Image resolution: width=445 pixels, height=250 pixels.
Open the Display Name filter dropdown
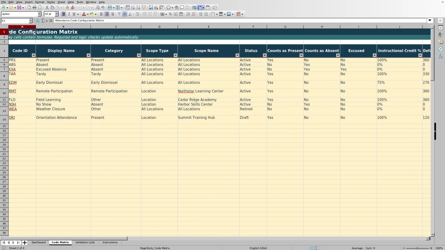[x=88, y=55]
